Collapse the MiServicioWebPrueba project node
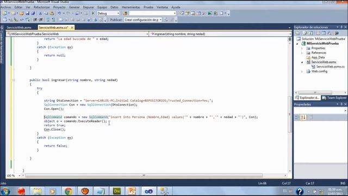Screen dimensions: 348x196 [297, 44]
